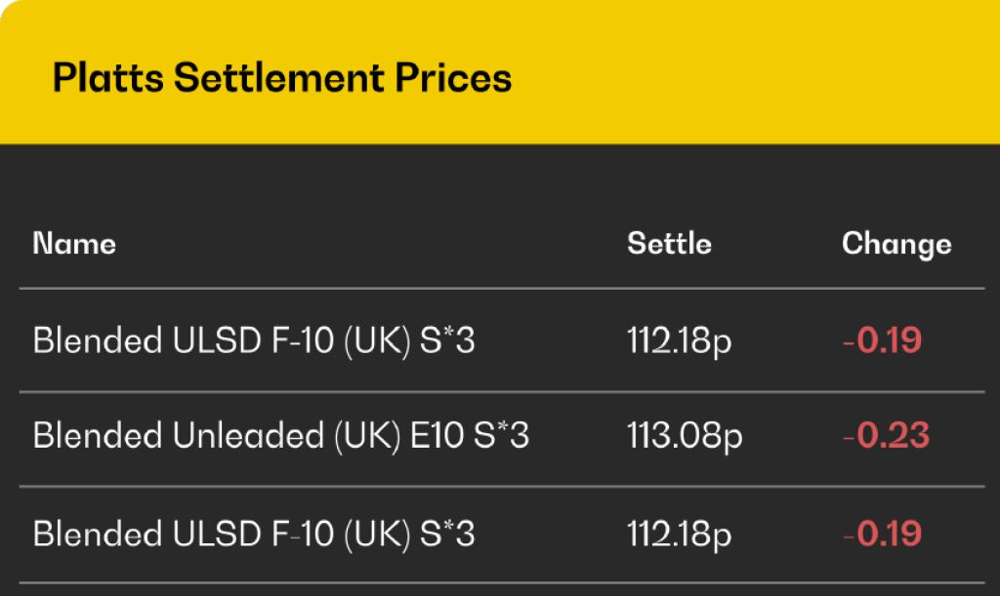Open Blended Unleaded (UK) E10 S*3 entry
The image size is (1000, 596).
coord(280,435)
